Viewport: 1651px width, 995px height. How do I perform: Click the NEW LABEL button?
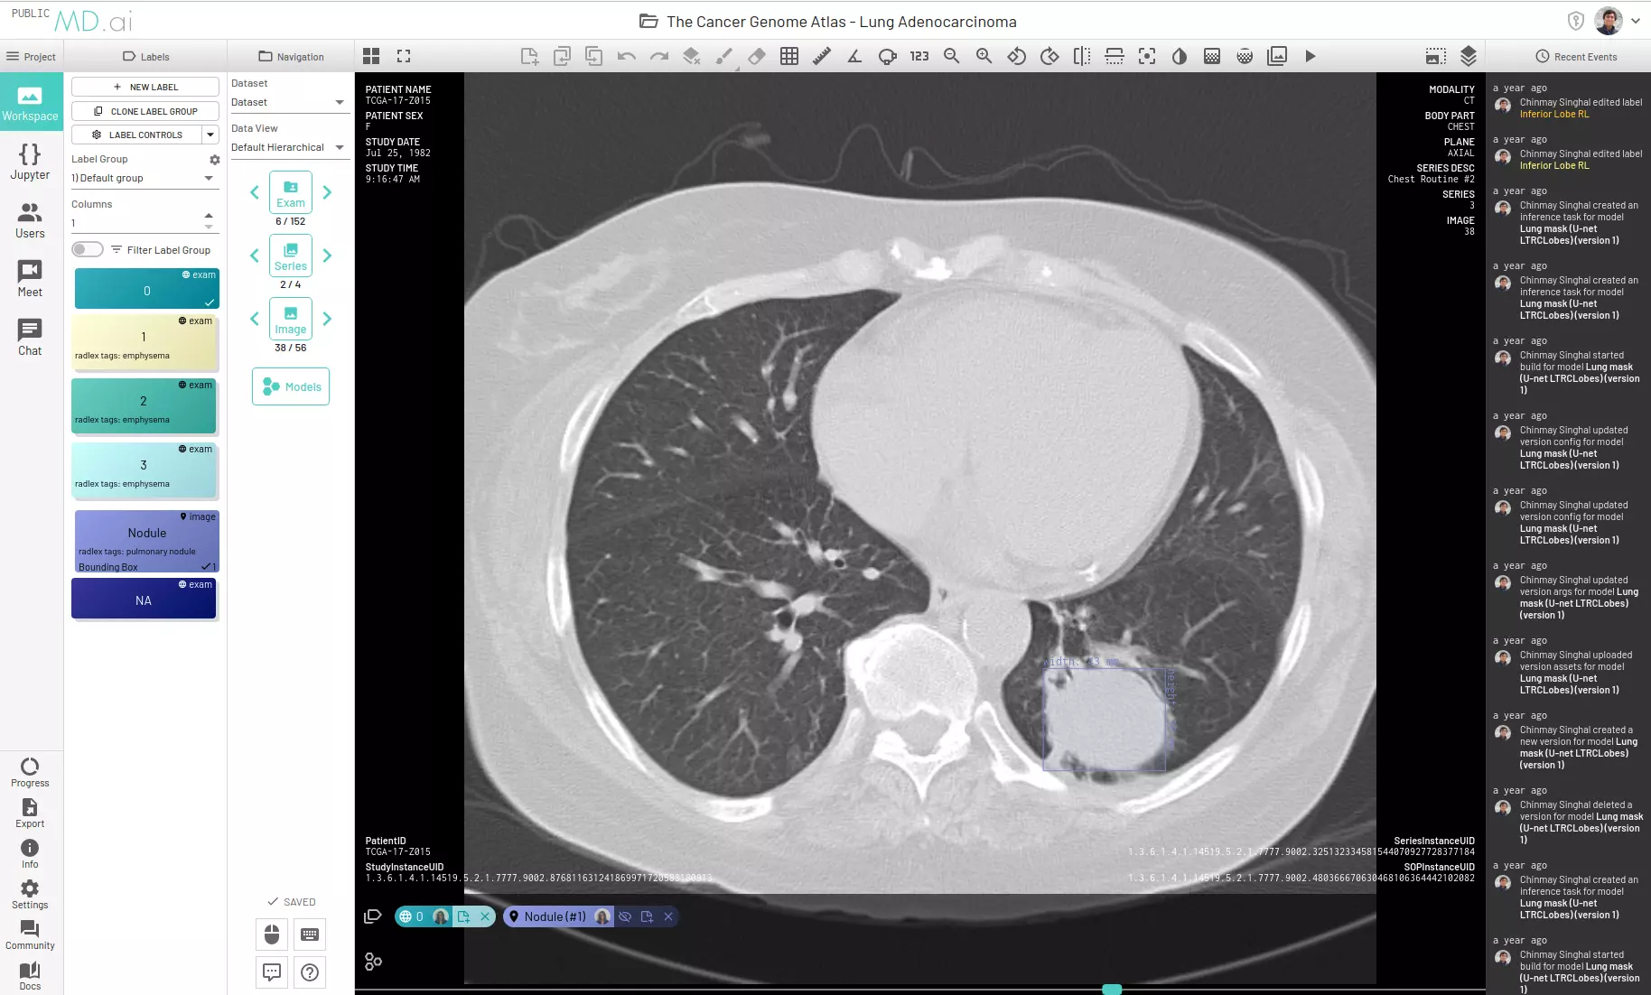[145, 87]
